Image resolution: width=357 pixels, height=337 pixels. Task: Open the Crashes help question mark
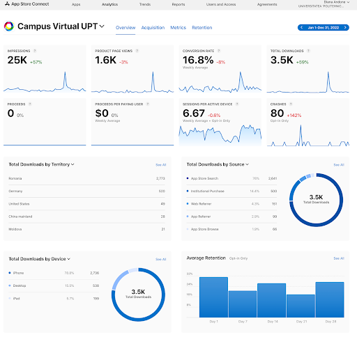[x=291, y=104]
